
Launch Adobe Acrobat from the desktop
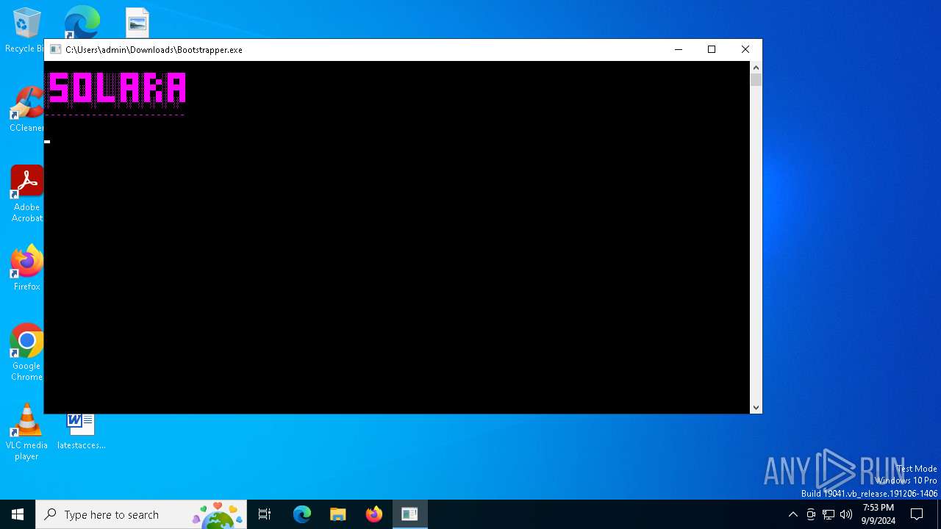[27, 193]
